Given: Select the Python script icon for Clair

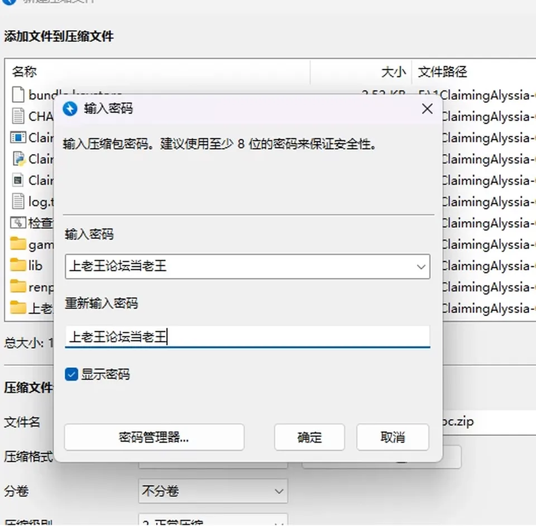Looking at the screenshot, I should (19, 159).
